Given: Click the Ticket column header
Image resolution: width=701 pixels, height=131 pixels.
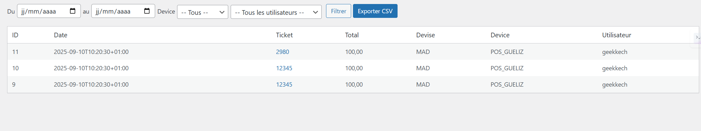Looking at the screenshot, I should pyautogui.click(x=284, y=35).
